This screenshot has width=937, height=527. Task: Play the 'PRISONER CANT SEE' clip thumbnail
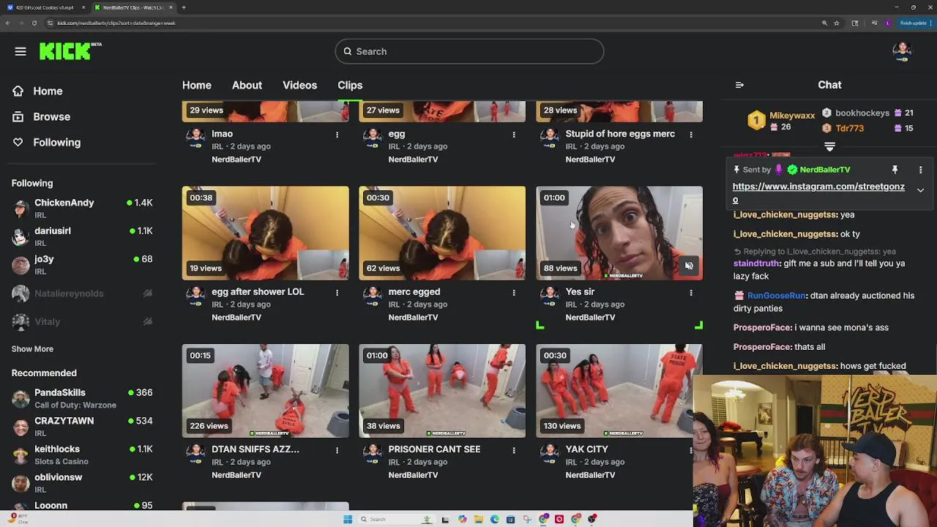point(442,391)
